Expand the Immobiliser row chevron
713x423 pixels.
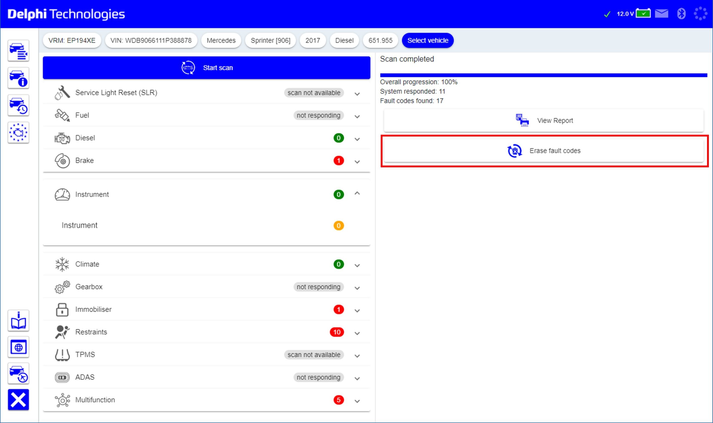click(357, 311)
